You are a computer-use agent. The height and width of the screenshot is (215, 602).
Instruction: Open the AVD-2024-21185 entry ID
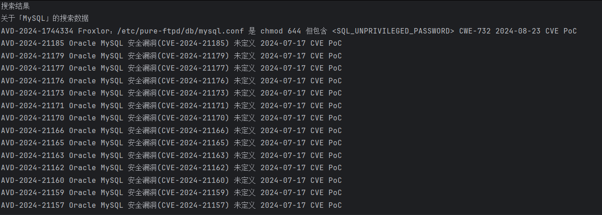tap(33, 43)
